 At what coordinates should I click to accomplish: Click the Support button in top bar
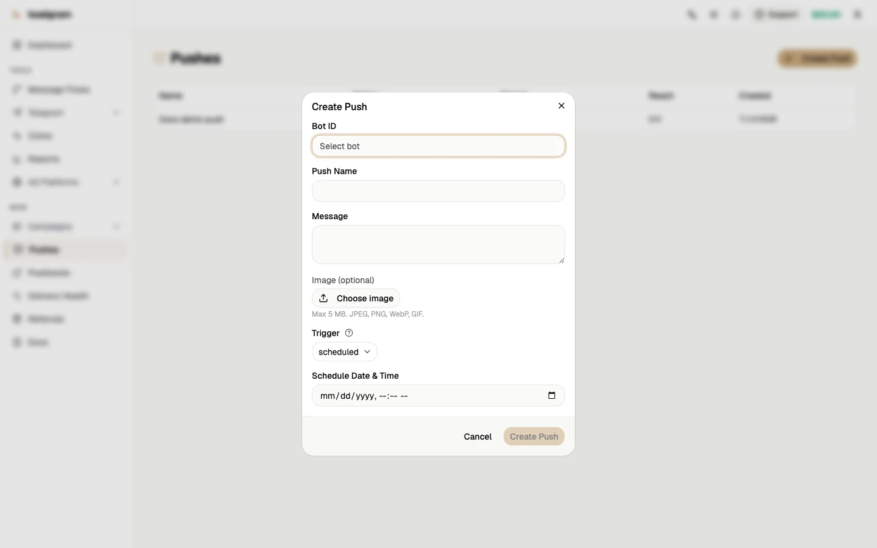(x=776, y=15)
